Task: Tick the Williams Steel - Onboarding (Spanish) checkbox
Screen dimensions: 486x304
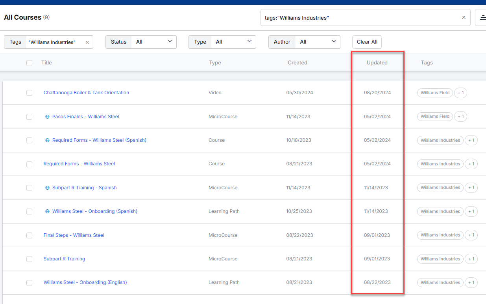Action: [29, 212]
